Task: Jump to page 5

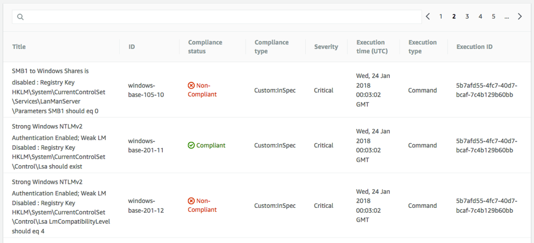Action: (x=493, y=16)
